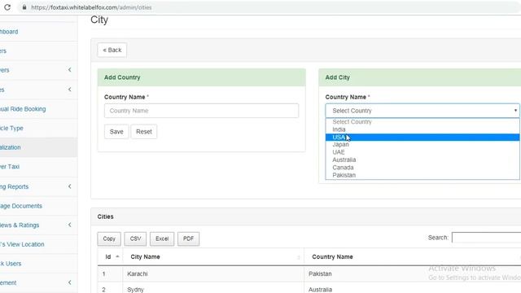Expand the Reports sidebar menu chevron
Viewport: 521px width, 293px height.
pos(70,186)
